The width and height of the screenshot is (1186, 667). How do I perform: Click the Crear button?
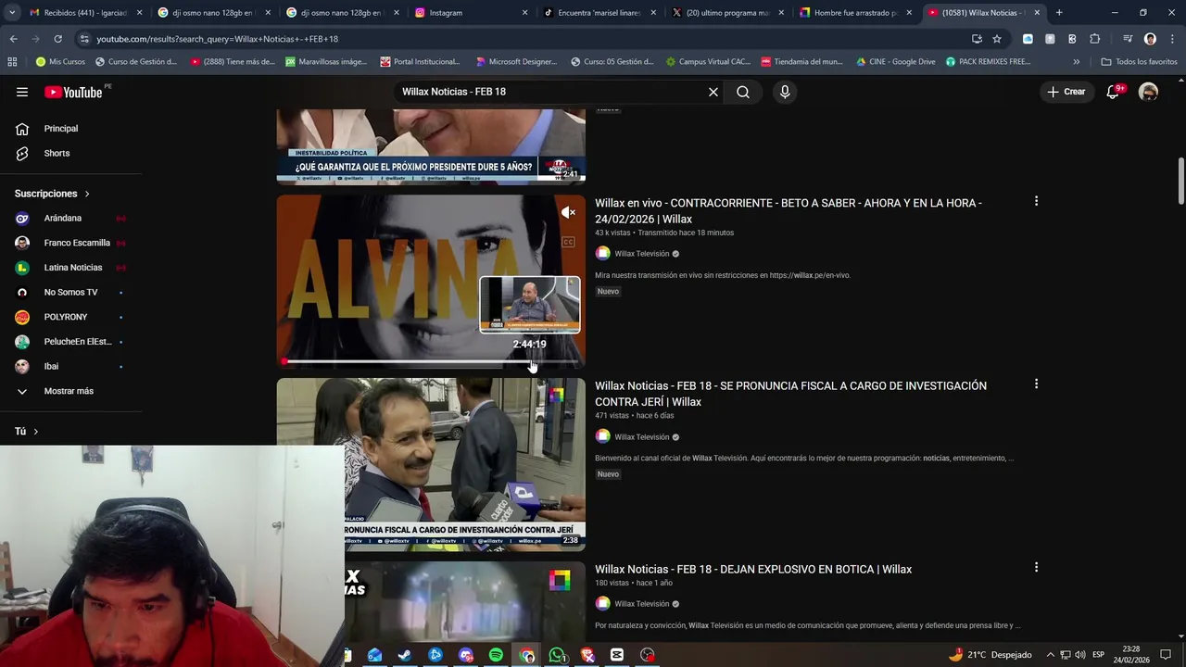[1066, 92]
